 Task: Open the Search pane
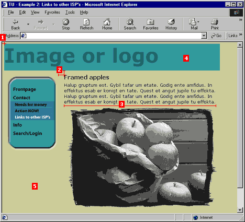point(130,25)
